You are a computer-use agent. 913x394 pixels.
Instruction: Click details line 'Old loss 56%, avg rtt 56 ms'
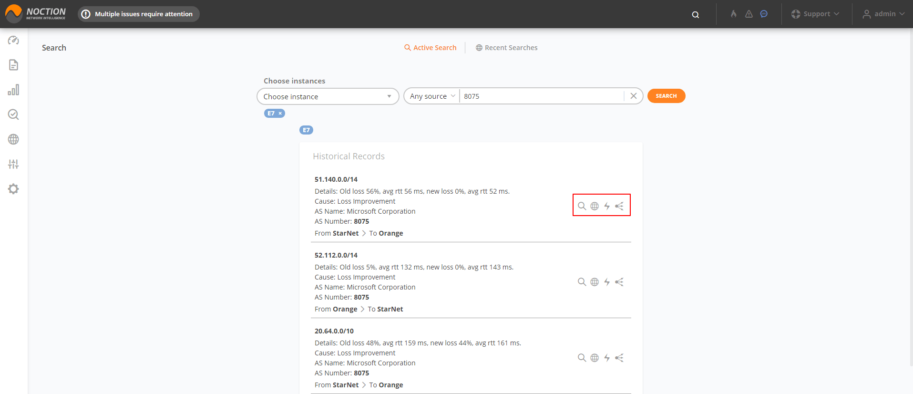(x=412, y=191)
